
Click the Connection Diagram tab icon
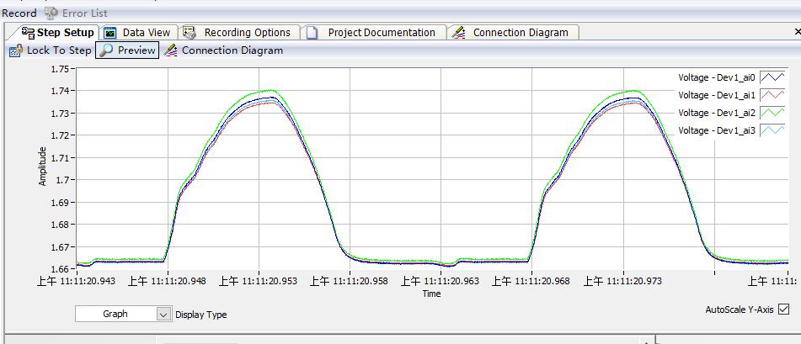click(459, 33)
